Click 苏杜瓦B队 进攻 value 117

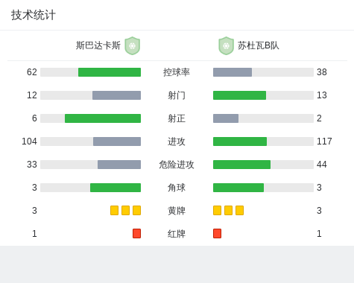click(324, 141)
